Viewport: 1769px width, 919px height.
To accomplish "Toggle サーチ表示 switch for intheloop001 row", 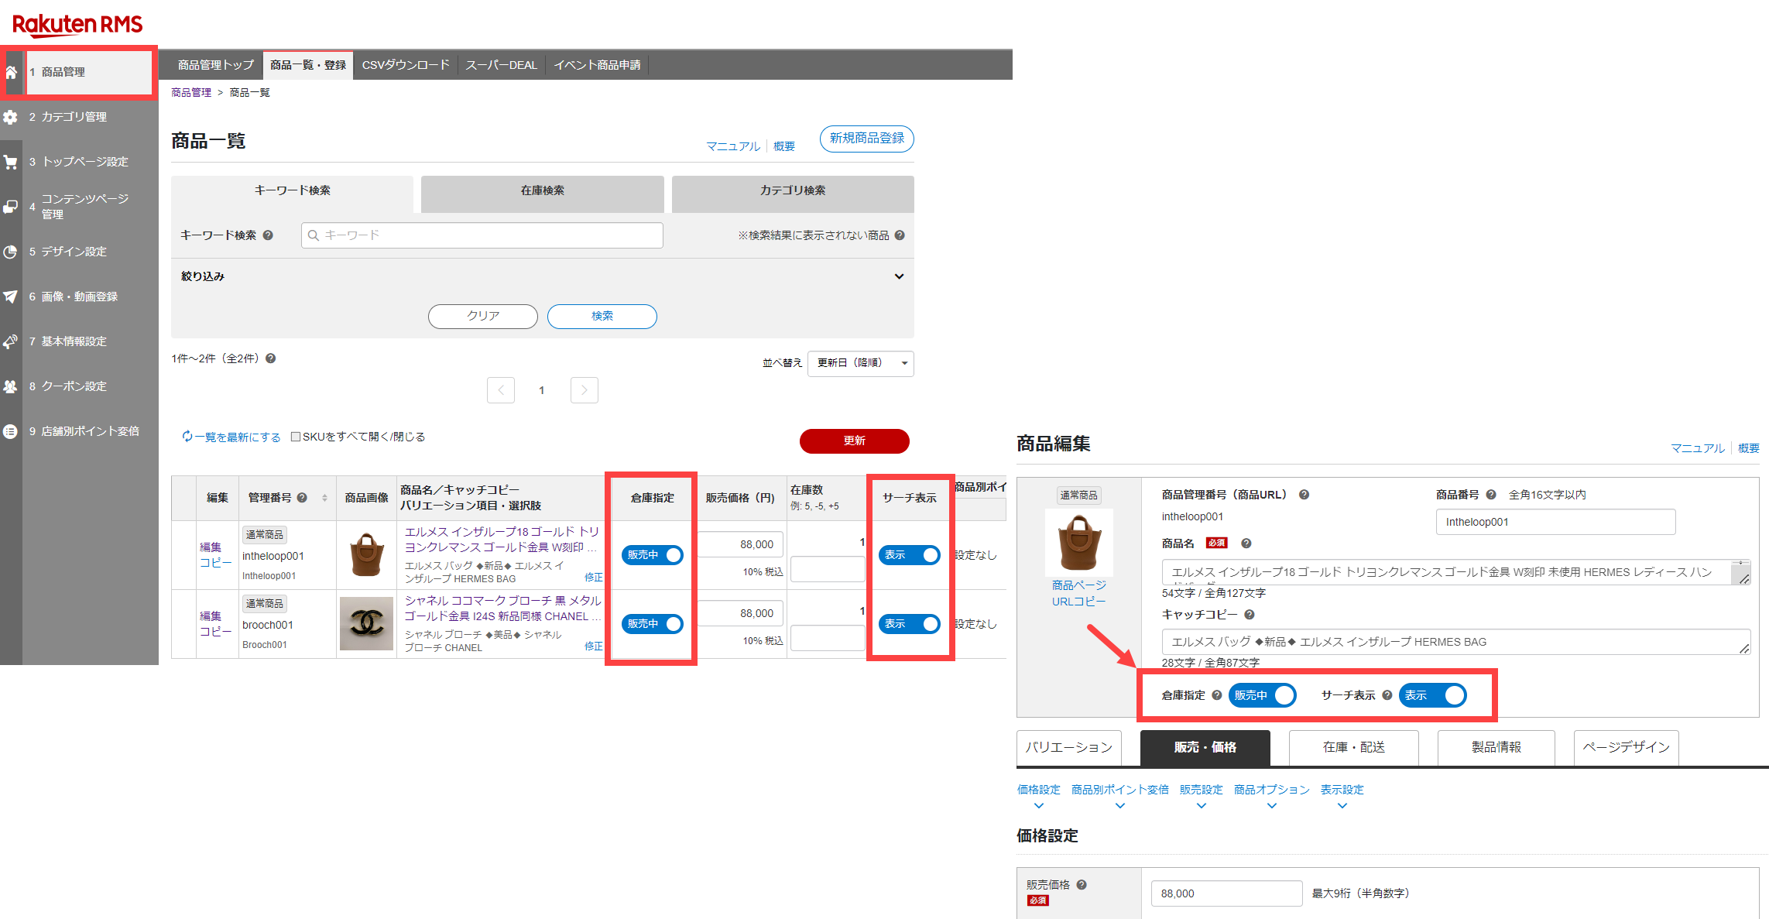I will click(910, 555).
